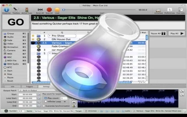The width and height of the screenshot is (187, 117).
Task: Open the Cue Lists toolbar icon
Action: click(180, 10)
